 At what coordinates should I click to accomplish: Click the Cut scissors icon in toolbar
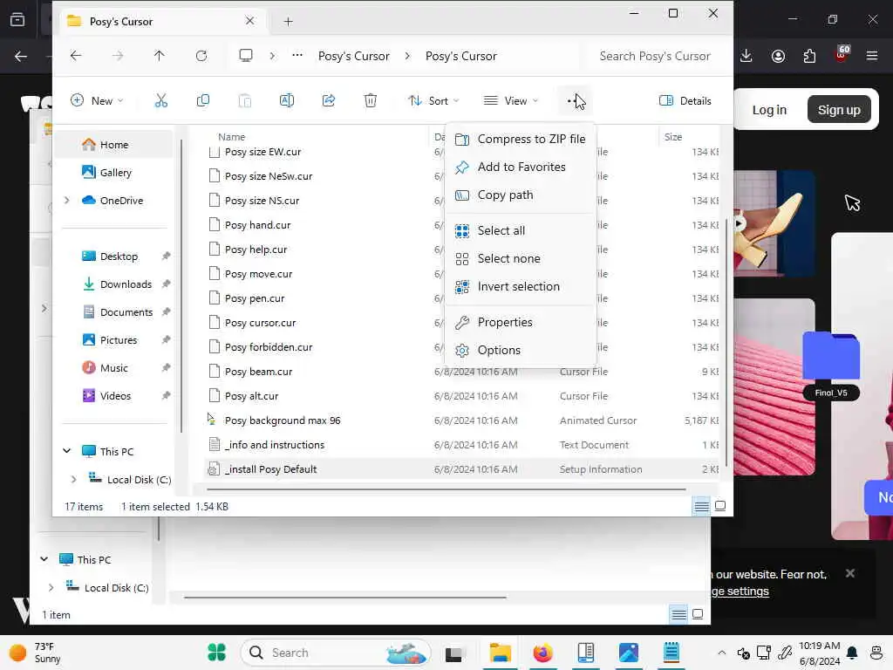coord(161,101)
